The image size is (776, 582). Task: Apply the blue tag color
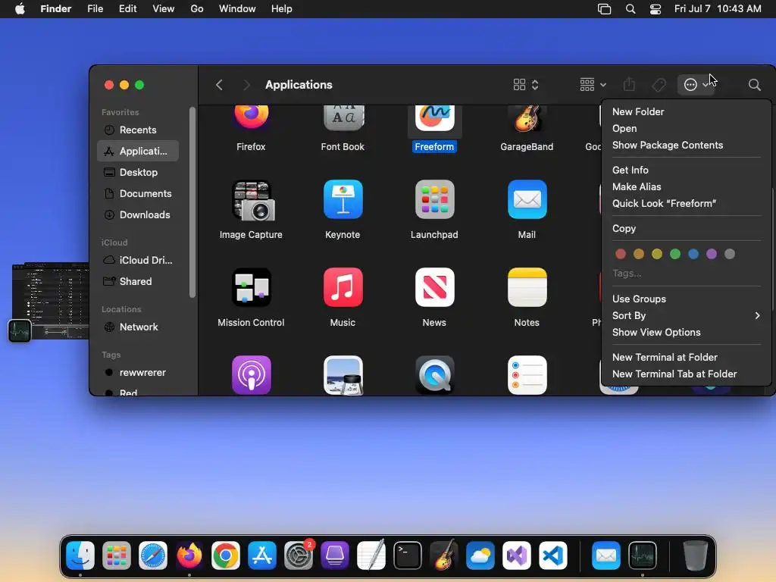tap(693, 255)
